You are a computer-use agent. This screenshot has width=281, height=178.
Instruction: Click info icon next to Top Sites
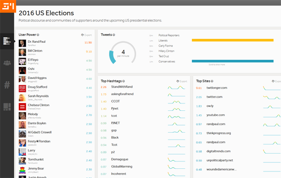pos(212,81)
